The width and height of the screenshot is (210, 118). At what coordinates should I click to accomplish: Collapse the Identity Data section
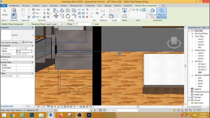click(32, 62)
